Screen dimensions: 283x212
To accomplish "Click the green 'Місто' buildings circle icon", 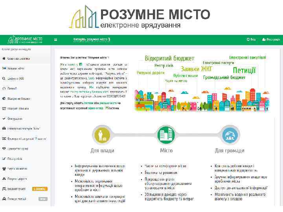I will coord(166,135).
